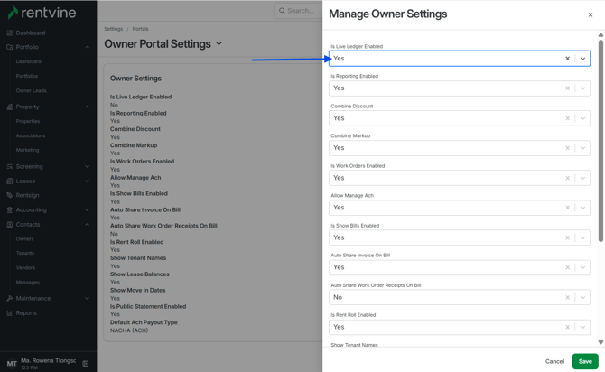The height and width of the screenshot is (372, 605).
Task: Open Owners under Contacts
Action: (x=24, y=239)
